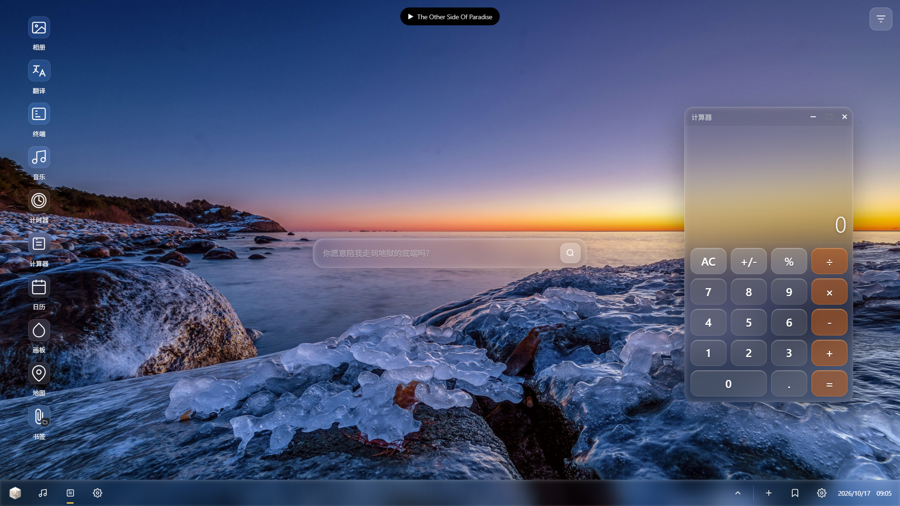The height and width of the screenshot is (506, 900).
Task: Click the = equals calculator button
Action: click(x=829, y=384)
